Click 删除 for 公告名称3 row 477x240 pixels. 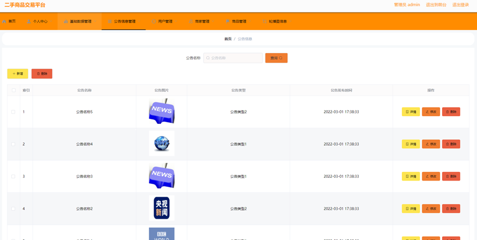(x=451, y=176)
